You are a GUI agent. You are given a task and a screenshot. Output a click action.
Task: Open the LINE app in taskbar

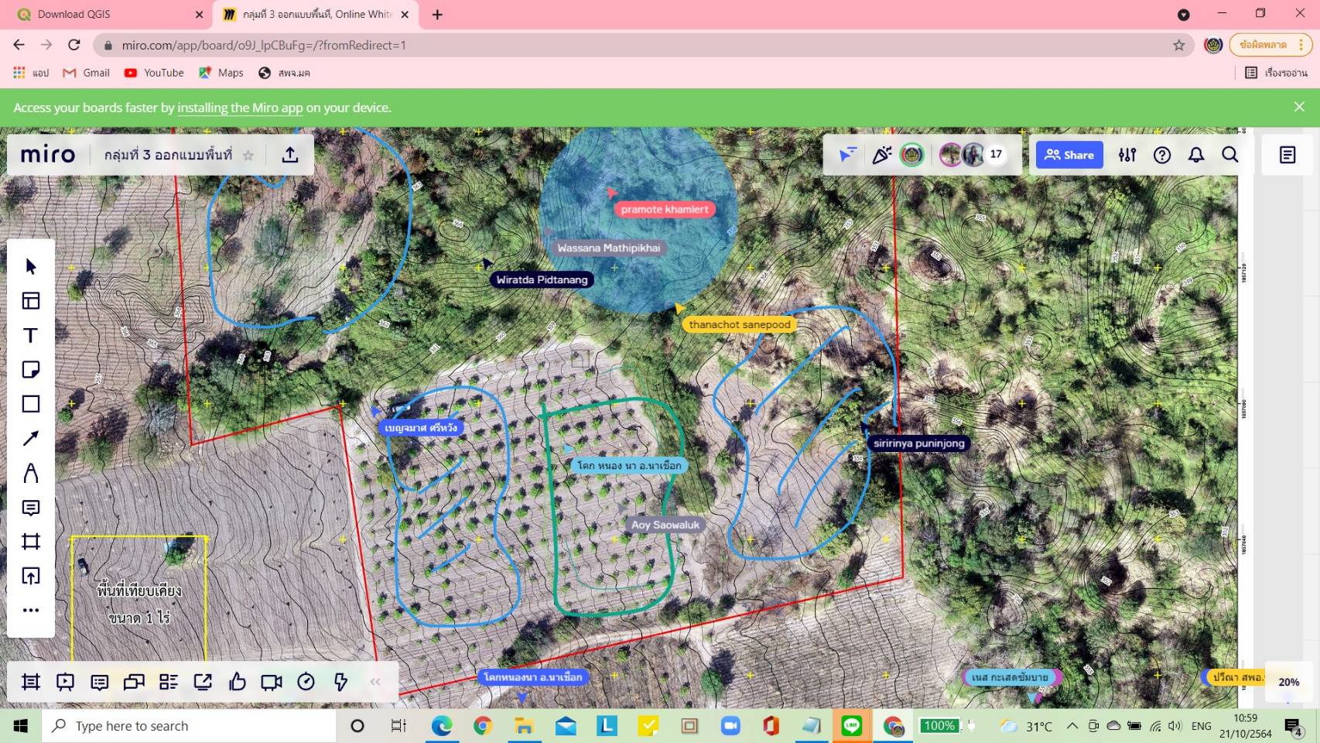point(852,726)
